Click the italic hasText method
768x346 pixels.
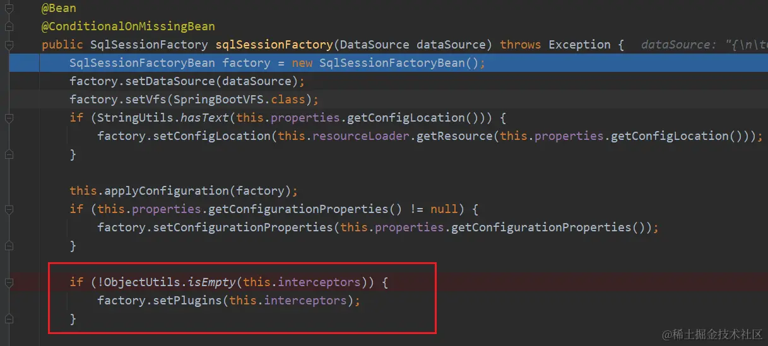pos(206,118)
